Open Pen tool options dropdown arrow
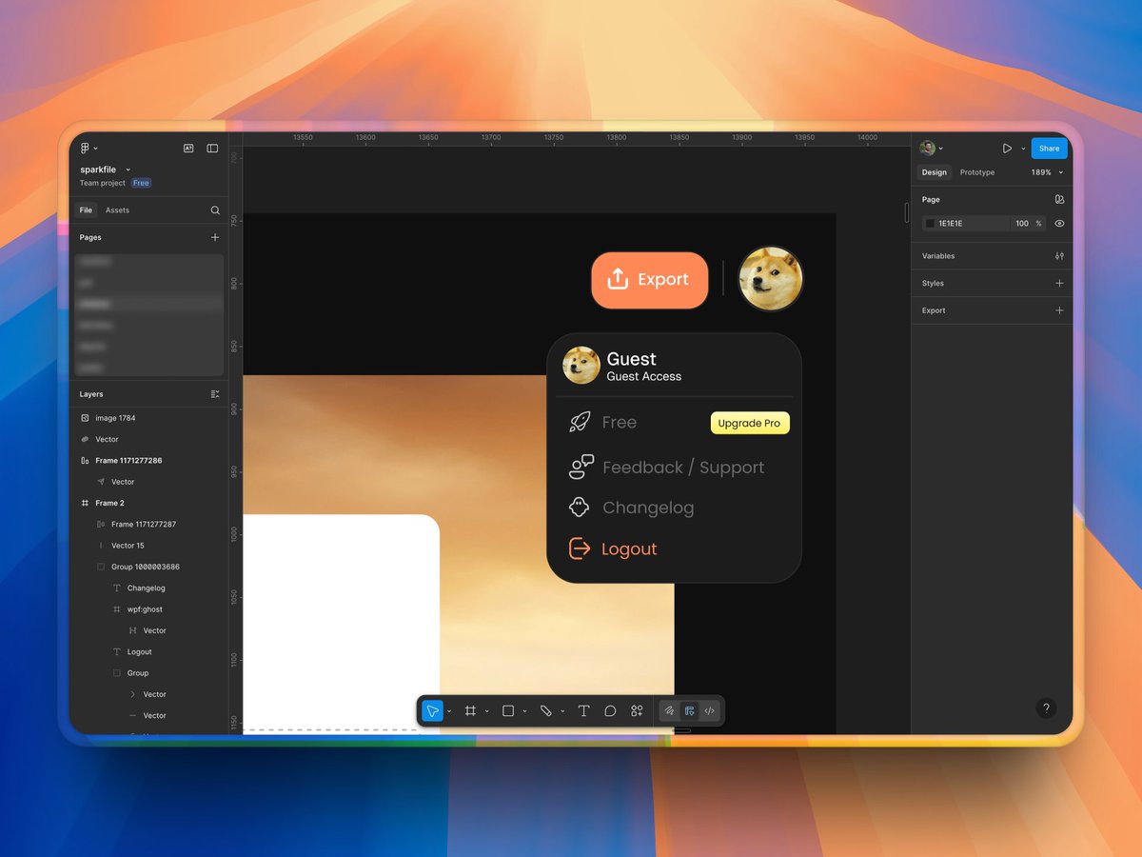This screenshot has width=1142, height=857. click(562, 711)
